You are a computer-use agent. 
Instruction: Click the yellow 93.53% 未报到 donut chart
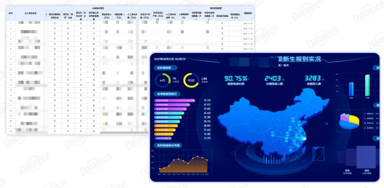pyautogui.click(x=191, y=80)
